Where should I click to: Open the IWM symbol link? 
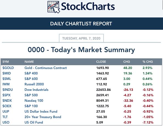click(x=6, y=84)
